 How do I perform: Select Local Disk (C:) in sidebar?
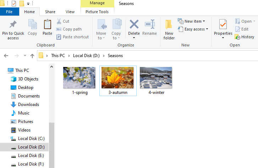click(27, 139)
